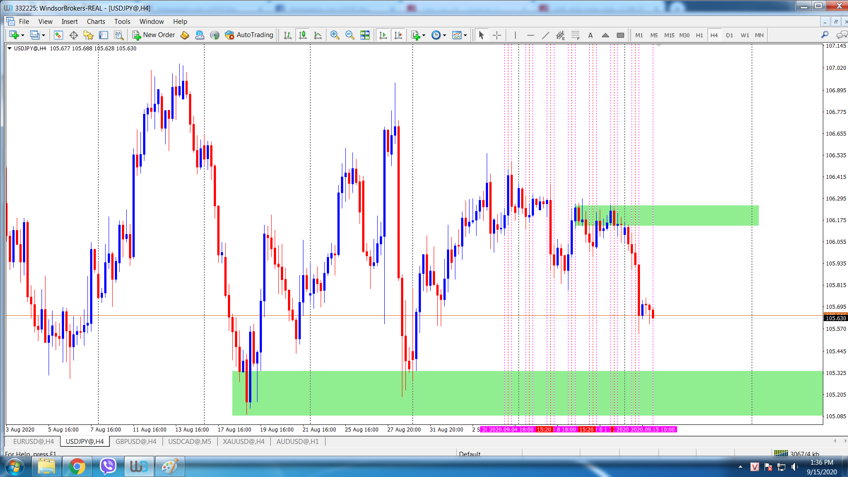Switch to candlestick chart display
Image resolution: width=848 pixels, height=477 pixels.
click(303, 35)
